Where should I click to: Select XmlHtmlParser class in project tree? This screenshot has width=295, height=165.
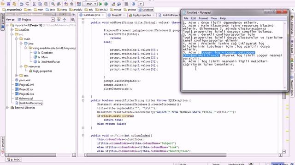(50, 62)
